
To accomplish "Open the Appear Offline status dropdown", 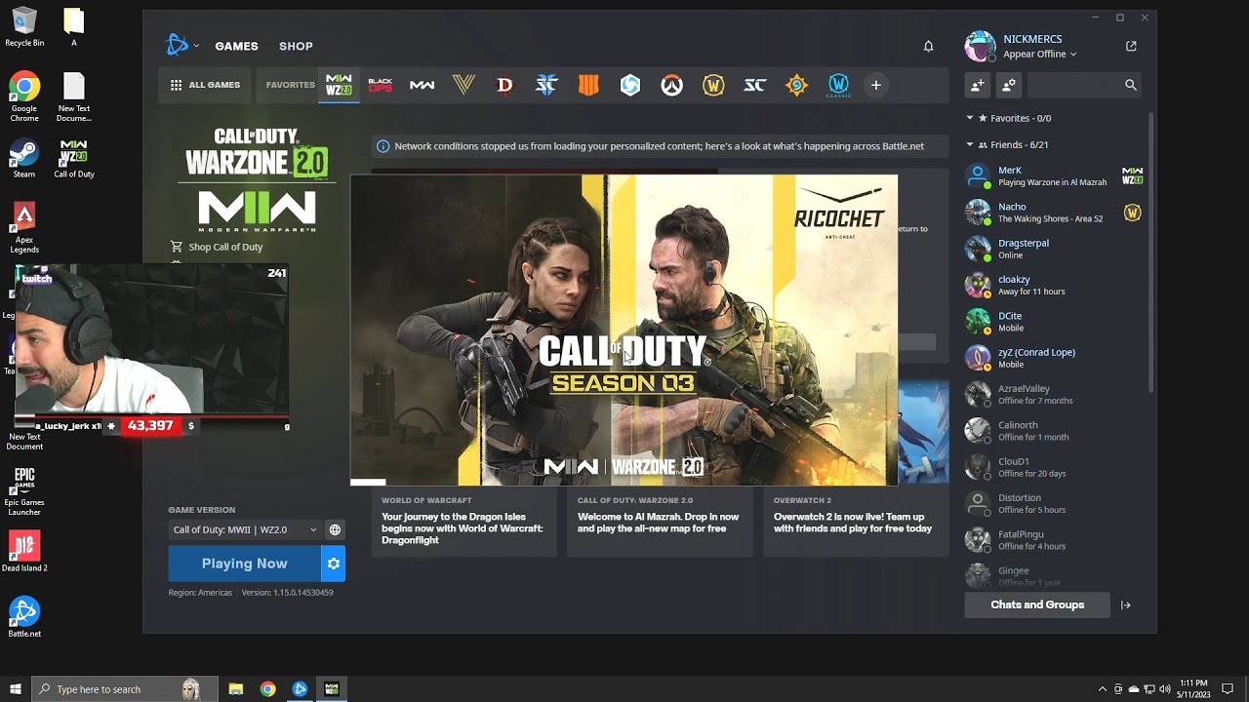I will 1040,55.
